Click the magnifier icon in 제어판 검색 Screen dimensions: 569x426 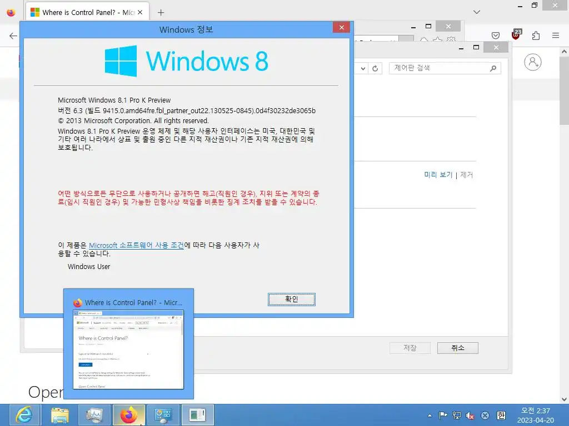(493, 68)
